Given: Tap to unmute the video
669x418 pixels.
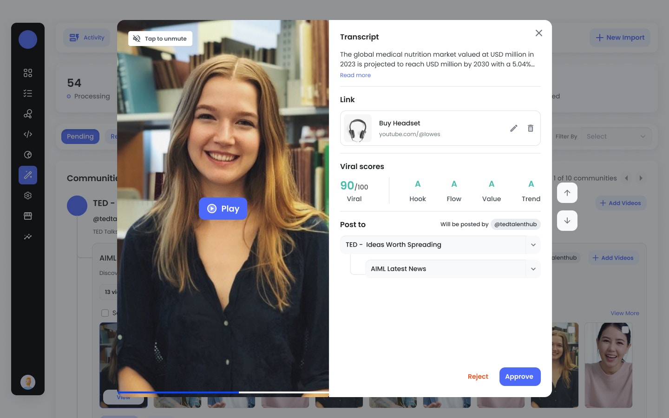Looking at the screenshot, I should pos(160,39).
